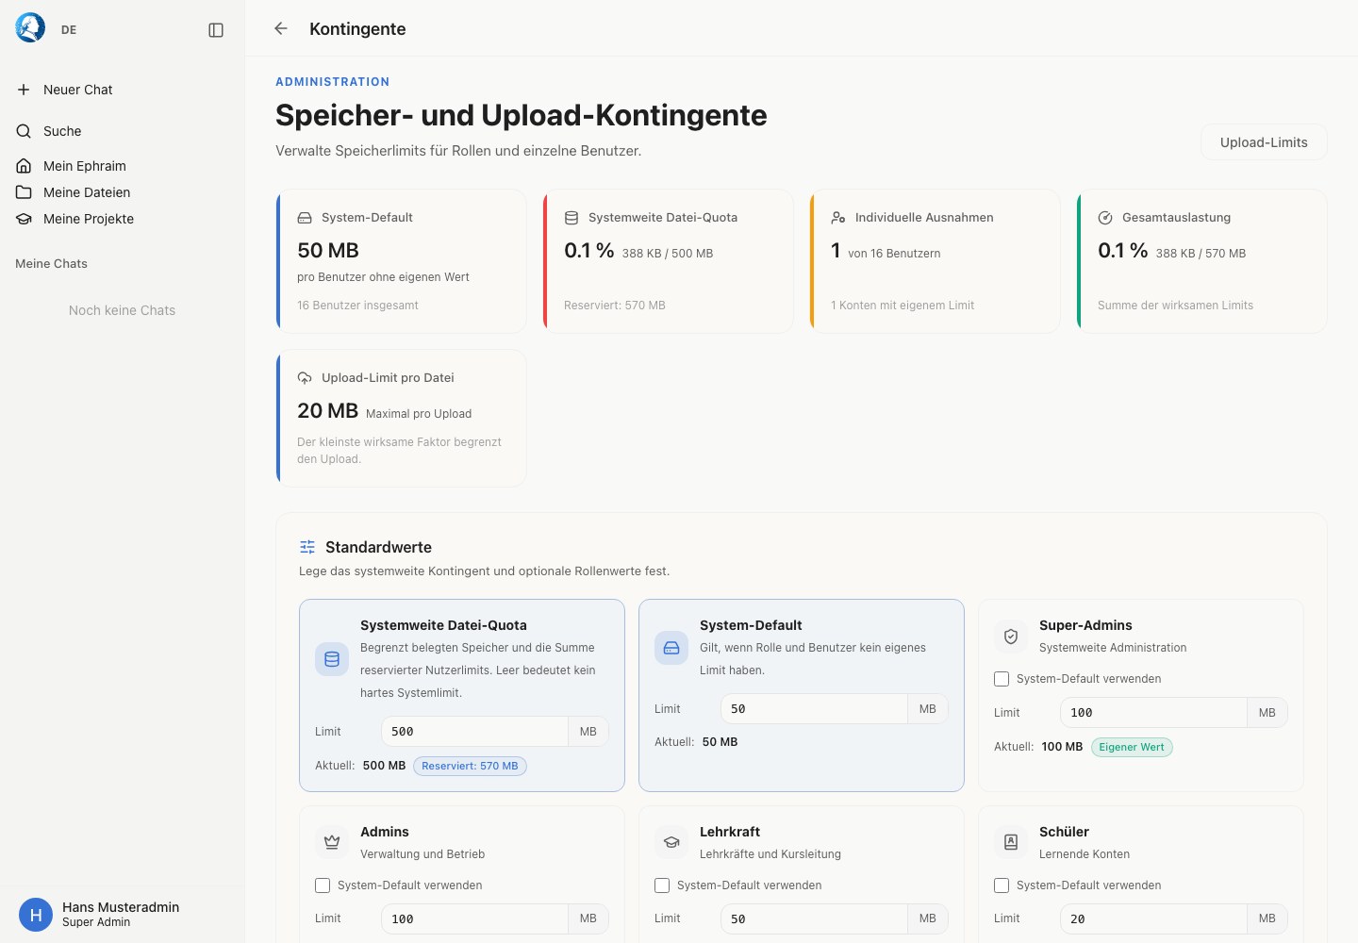Image resolution: width=1358 pixels, height=943 pixels.
Task: Click the Upload-Limits button
Action: (x=1264, y=142)
